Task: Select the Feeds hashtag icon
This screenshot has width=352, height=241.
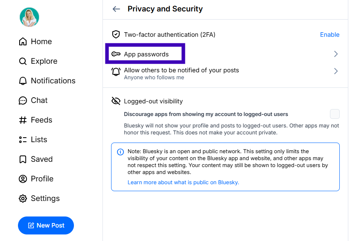Action: [x=22, y=120]
